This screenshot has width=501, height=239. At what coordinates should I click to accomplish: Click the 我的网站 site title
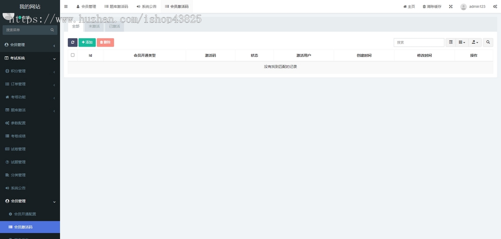click(30, 7)
